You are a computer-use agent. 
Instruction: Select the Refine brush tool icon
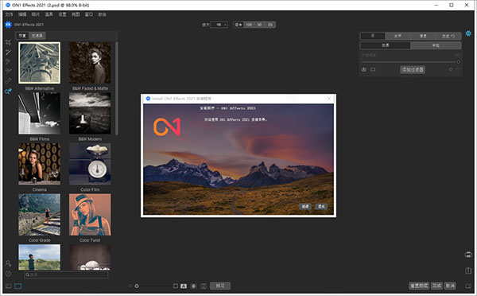coord(8,71)
